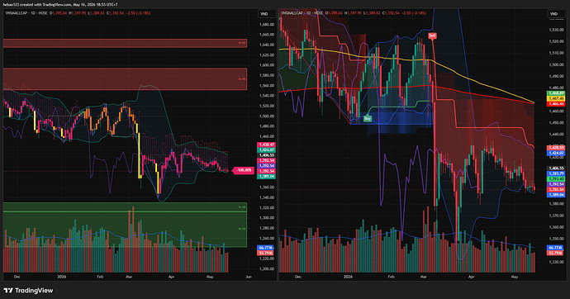
Task: Click the May label on right time axis
Action: point(515,277)
